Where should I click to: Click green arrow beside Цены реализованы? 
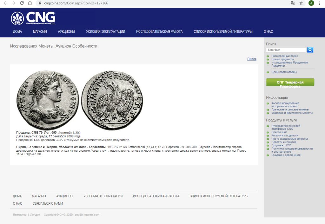tap(268, 72)
